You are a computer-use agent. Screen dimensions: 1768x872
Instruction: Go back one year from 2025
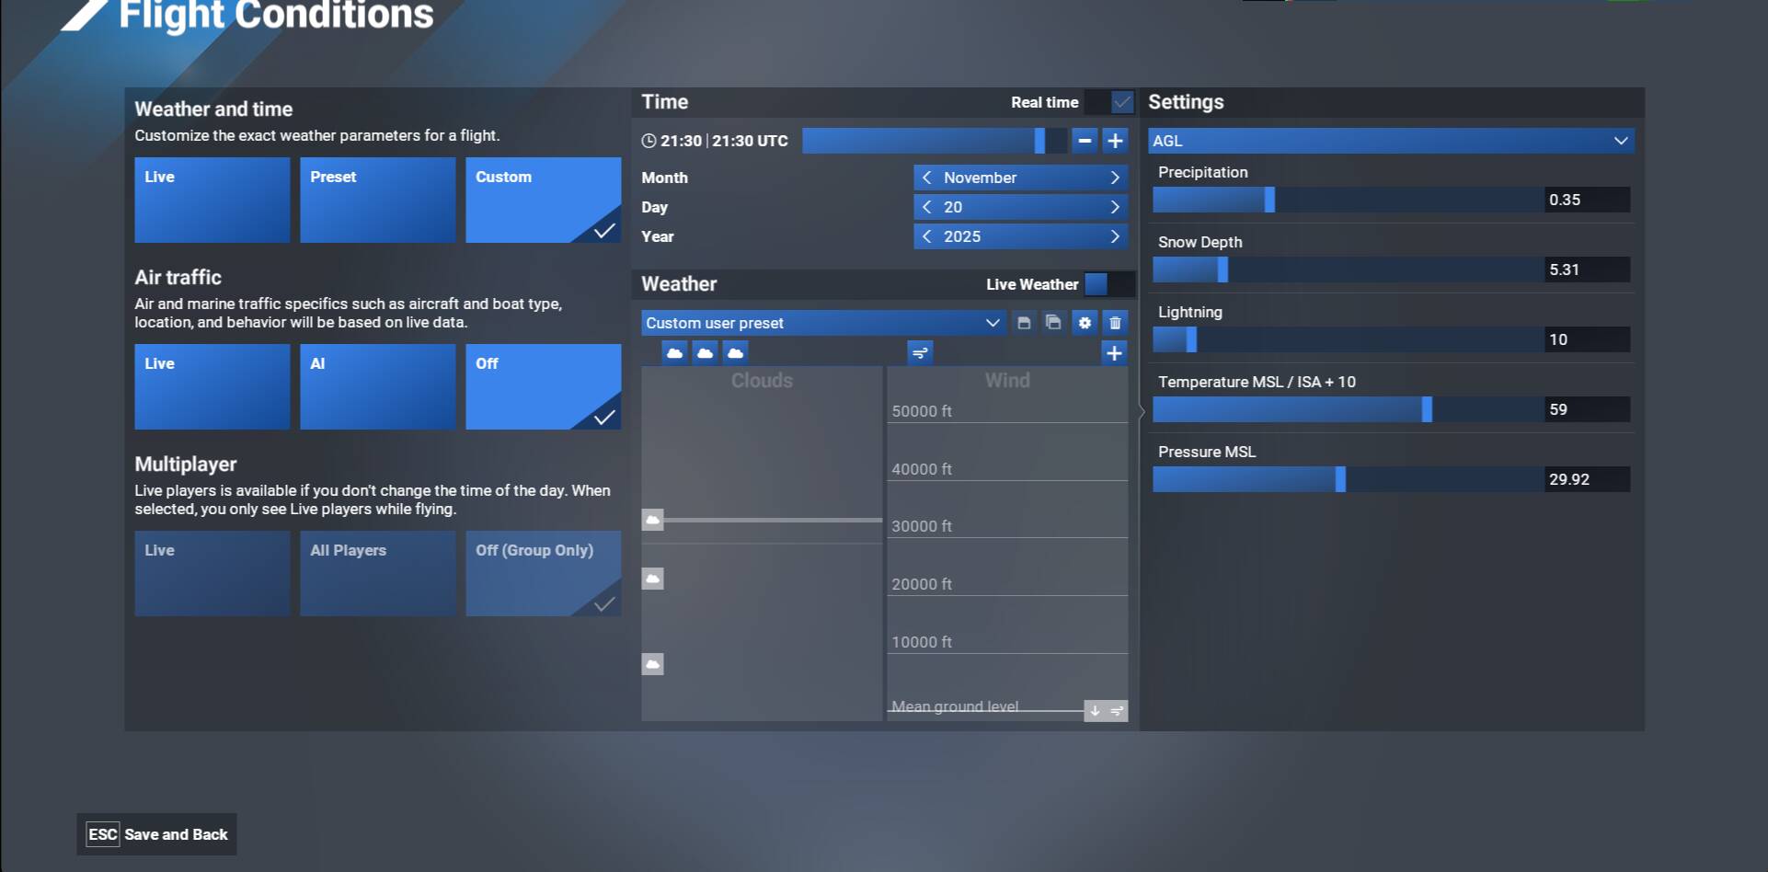[x=927, y=236]
